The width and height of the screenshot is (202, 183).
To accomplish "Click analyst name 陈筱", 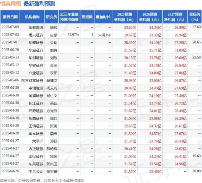I will click(x=54, y=28).
